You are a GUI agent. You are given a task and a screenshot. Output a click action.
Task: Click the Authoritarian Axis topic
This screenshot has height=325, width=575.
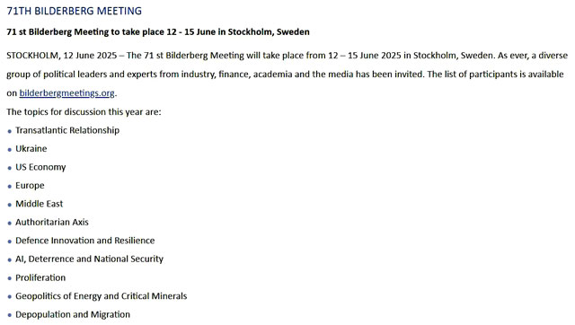tap(52, 223)
